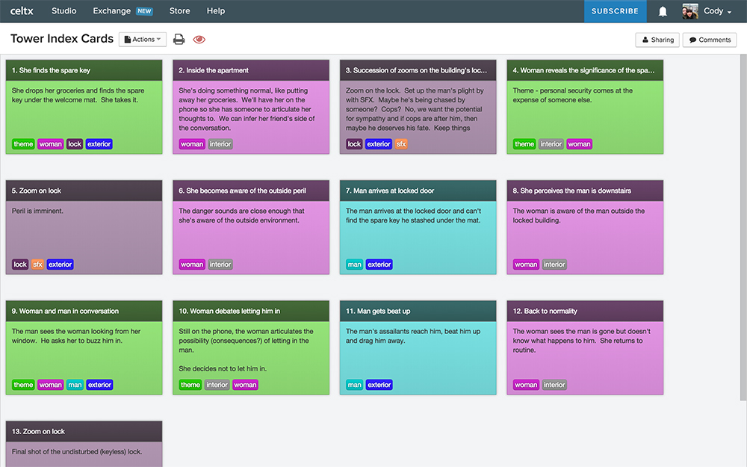The image size is (747, 467).
Task: Open the Store page
Action: pos(179,11)
